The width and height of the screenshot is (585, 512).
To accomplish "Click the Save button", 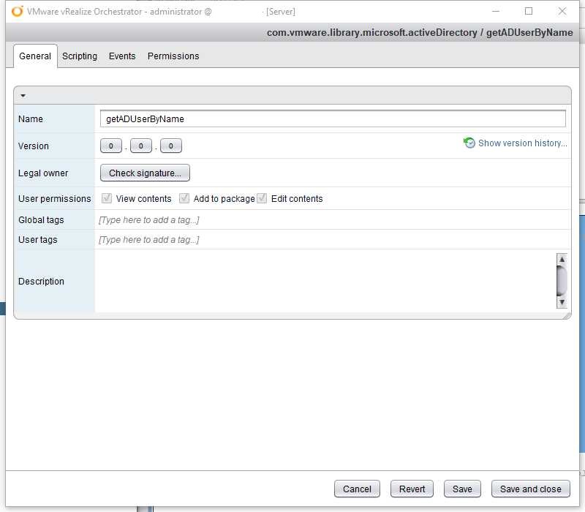I will pos(462,489).
